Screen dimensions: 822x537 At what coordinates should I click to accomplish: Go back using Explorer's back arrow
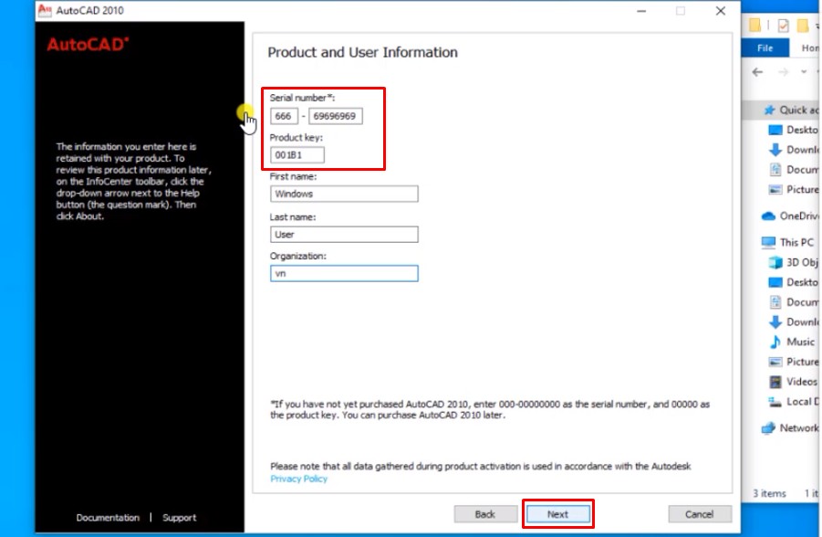(x=757, y=72)
